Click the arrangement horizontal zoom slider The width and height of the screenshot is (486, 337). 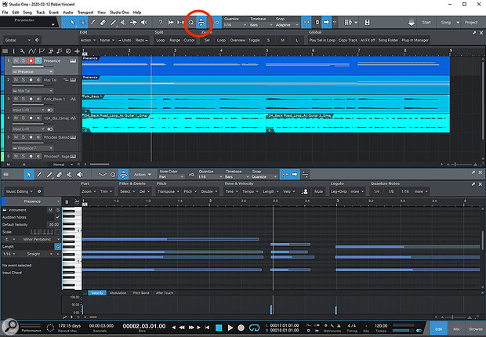coord(462,165)
